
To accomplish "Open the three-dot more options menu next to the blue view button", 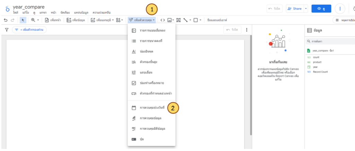I will click(x=340, y=9).
